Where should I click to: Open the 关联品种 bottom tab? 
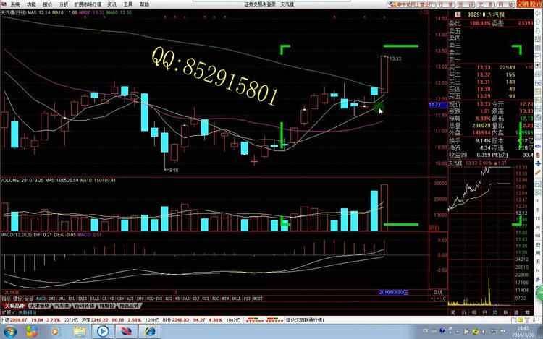point(14,306)
